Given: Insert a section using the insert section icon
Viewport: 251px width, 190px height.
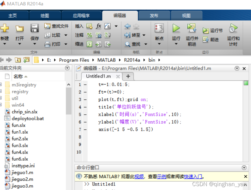Looking at the screenshot, I should 89,26.
